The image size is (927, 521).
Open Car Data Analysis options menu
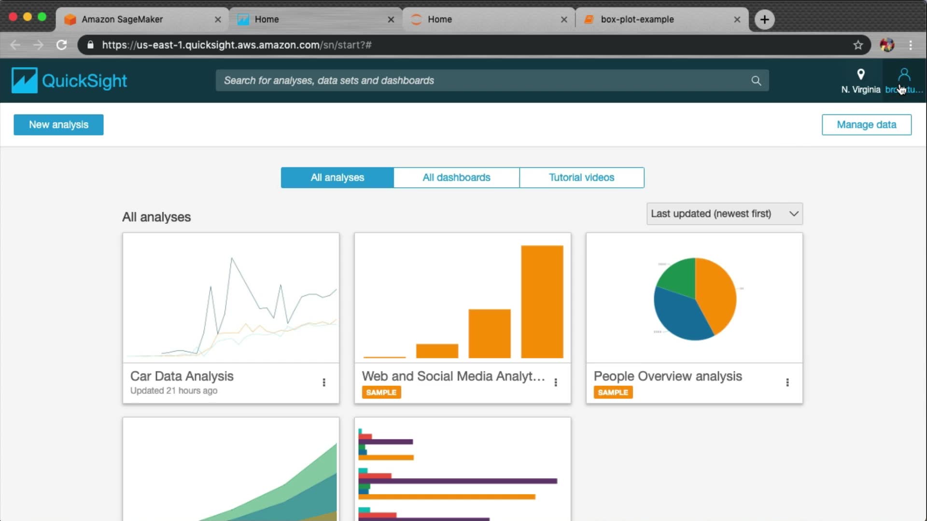[324, 383]
